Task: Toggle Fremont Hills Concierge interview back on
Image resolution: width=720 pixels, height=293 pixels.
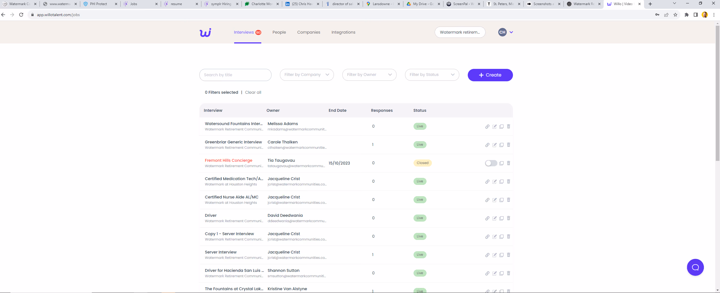Action: point(491,163)
